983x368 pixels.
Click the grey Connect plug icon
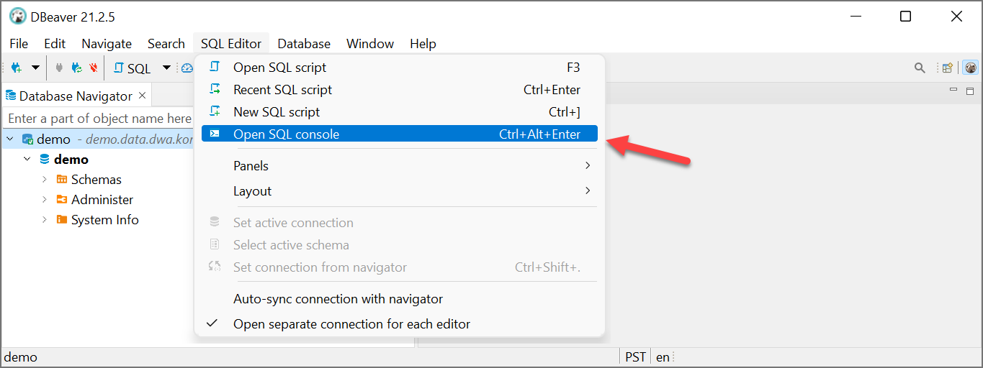[59, 68]
